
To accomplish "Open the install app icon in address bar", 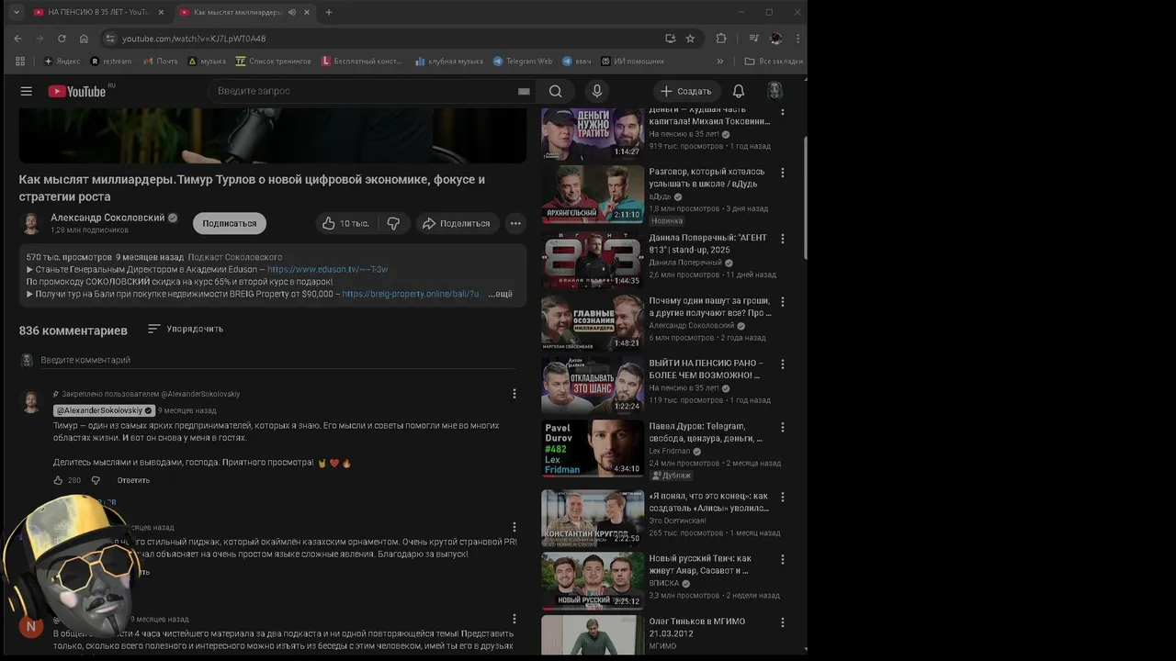I will pyautogui.click(x=670, y=39).
